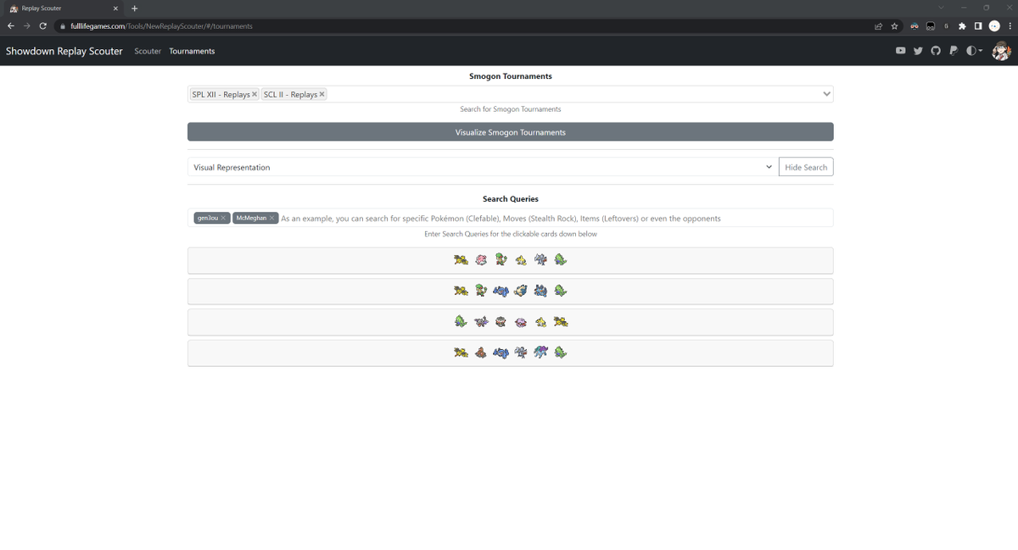
Task: Click the Jirachi sprite in the top replay card
Action: click(521, 259)
